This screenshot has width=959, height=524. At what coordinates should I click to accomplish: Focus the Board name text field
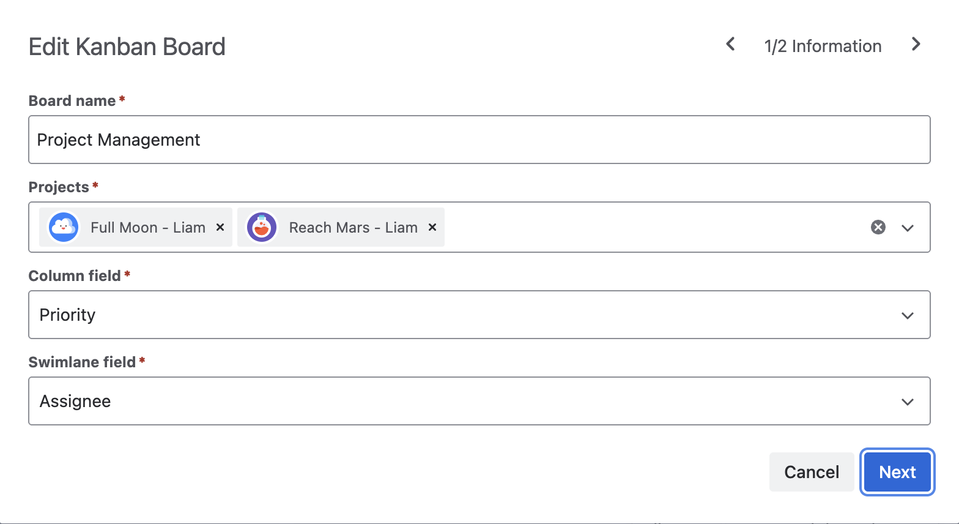tap(479, 140)
